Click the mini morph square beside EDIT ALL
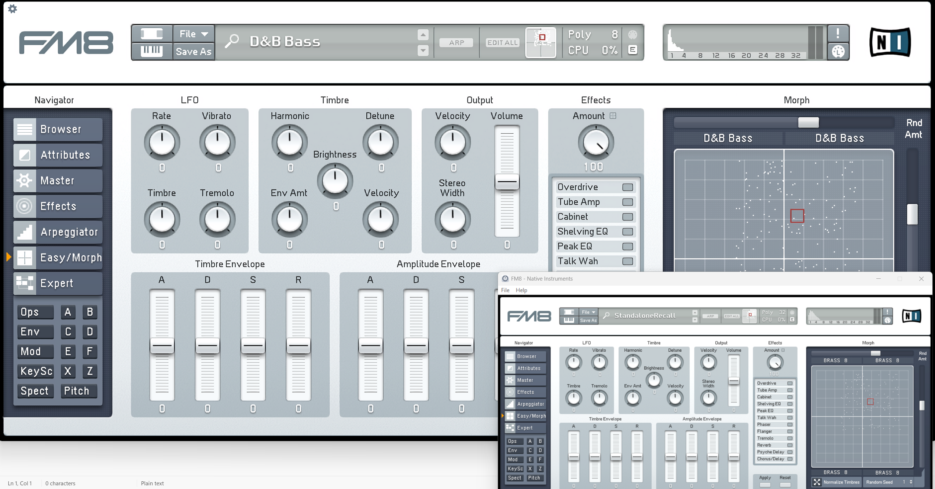Image resolution: width=935 pixels, height=489 pixels. coord(541,42)
